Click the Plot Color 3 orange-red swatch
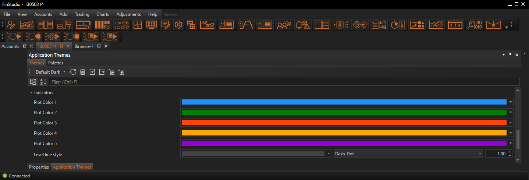Viewport: 529px width, 180px height. click(344, 123)
